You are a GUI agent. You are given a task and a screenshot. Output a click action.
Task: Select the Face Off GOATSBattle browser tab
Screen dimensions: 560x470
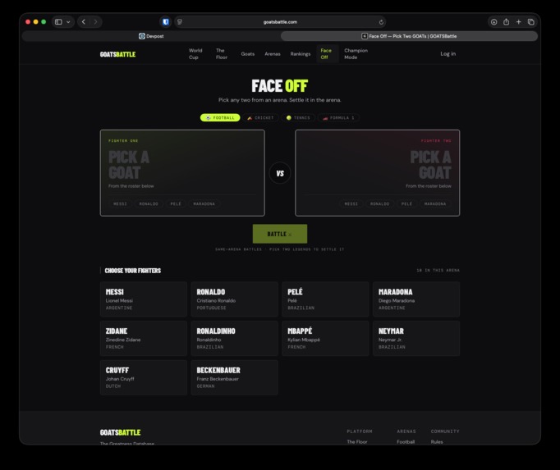pos(409,36)
